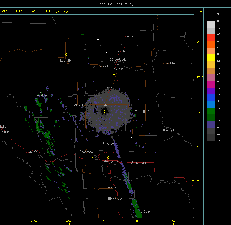The image size is (231, 225).
Task: Click the Sundre city label
Action: tap(78, 104)
